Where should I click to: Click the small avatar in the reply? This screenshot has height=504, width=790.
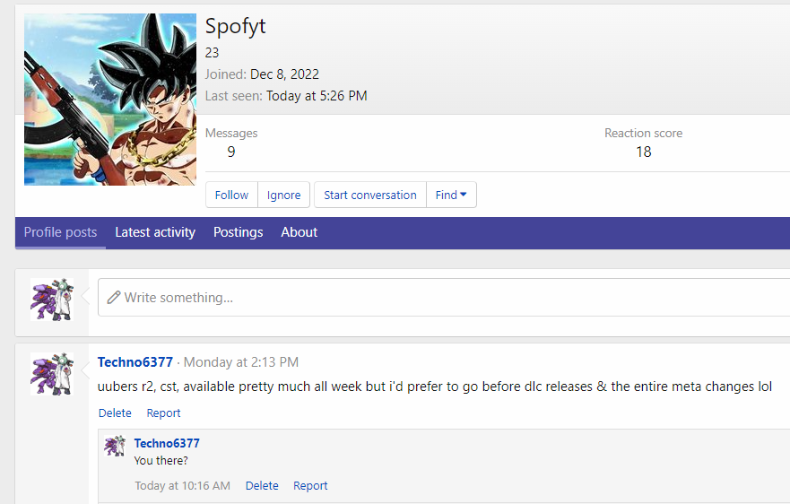tap(114, 446)
